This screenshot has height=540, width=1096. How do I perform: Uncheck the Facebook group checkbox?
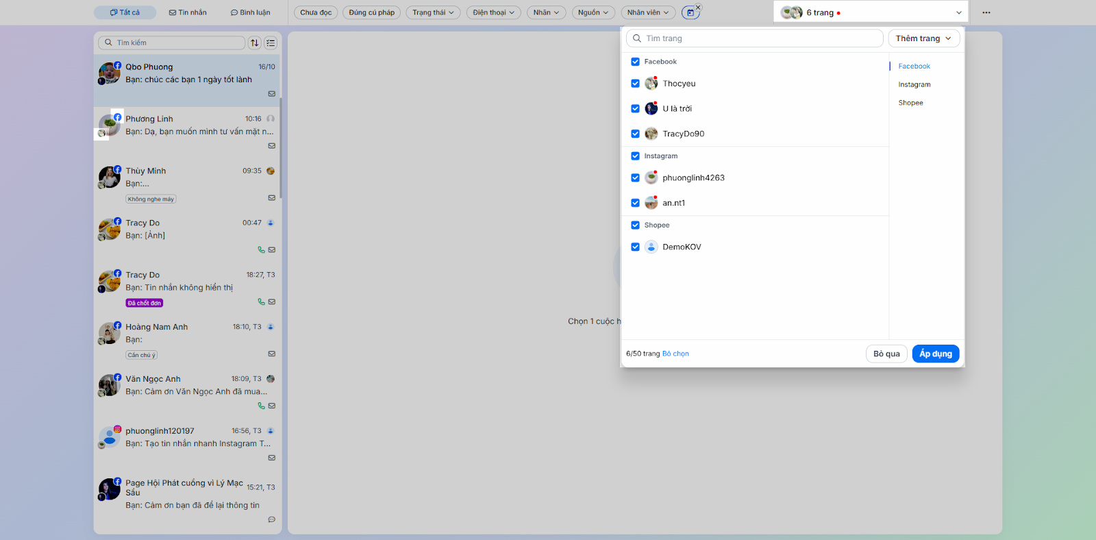tap(636, 62)
